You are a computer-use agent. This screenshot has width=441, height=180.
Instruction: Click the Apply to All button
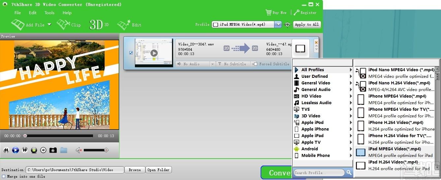tap(307, 24)
